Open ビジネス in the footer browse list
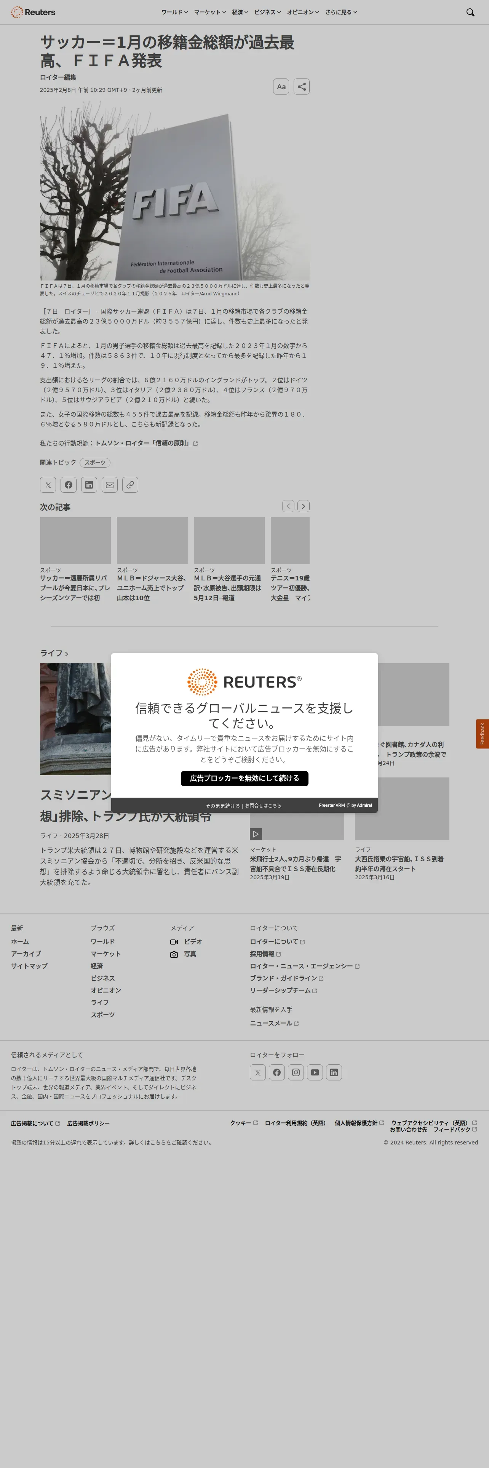The image size is (489, 1468). tap(102, 979)
